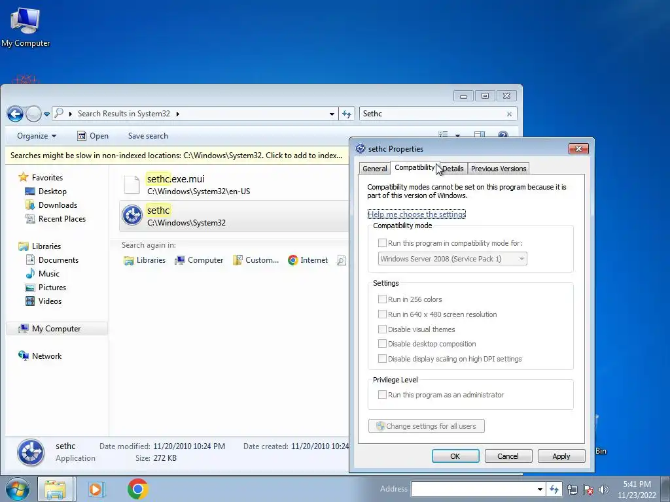
Task: Expand the address bar history dropdown
Action: pos(332,114)
